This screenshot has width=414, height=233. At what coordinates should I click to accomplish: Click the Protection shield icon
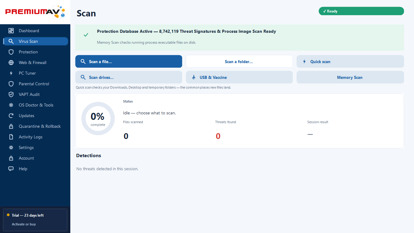[x=11, y=52]
